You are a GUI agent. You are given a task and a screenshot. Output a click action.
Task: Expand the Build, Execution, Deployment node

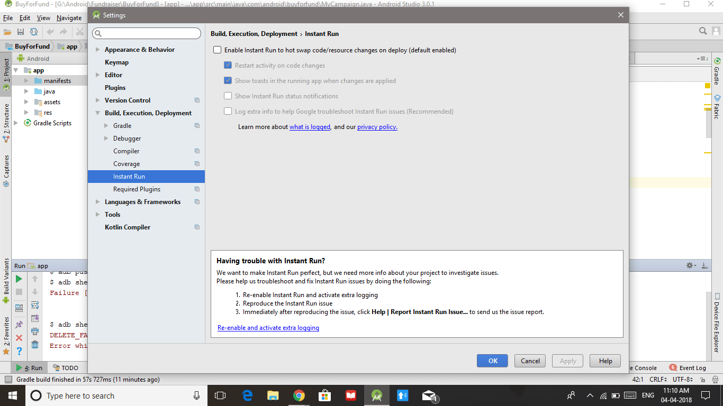point(97,113)
